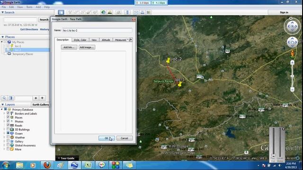The image size is (303, 170).
Task: Click the zoom slider handle
Action: 293,76
